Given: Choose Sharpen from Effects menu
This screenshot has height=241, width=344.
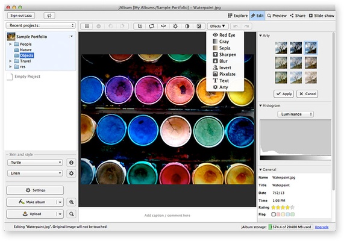Looking at the screenshot, I should (225, 54).
